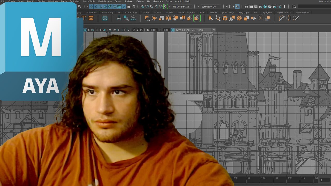Viewport: 331px width, 186px height.
Task: Open the Generate menu
Action: [x=158, y=1]
